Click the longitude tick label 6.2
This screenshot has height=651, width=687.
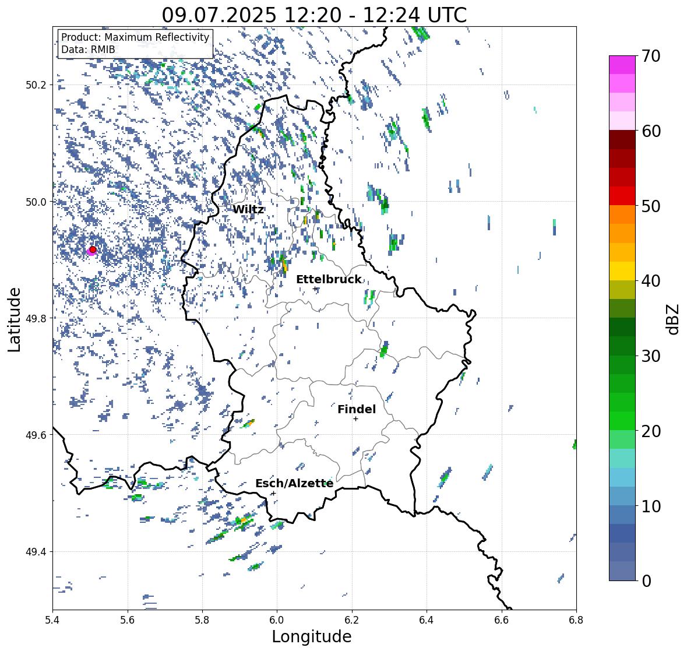352,620
